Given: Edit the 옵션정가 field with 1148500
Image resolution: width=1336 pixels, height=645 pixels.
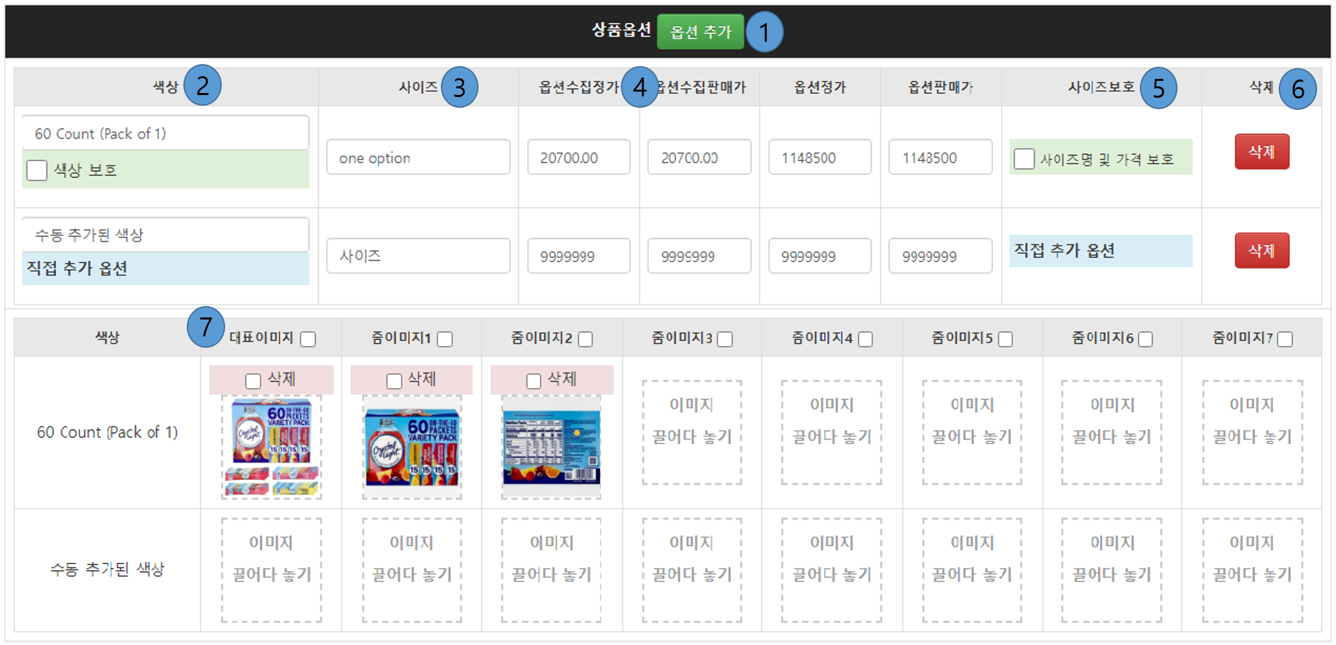Looking at the screenshot, I should coord(819,158).
